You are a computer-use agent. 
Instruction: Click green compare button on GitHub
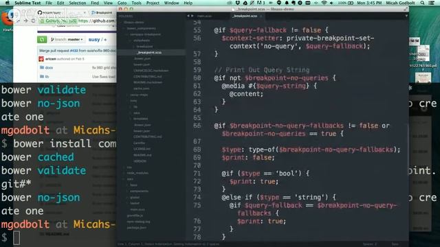point(42,40)
